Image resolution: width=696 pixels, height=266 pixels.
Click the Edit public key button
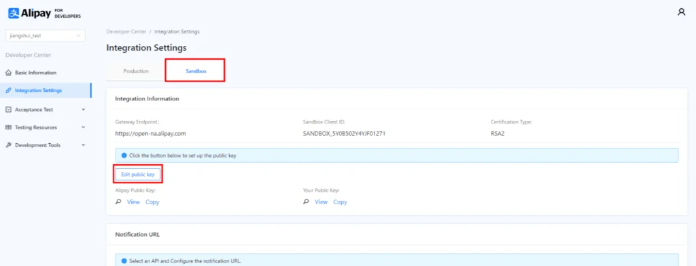(137, 174)
